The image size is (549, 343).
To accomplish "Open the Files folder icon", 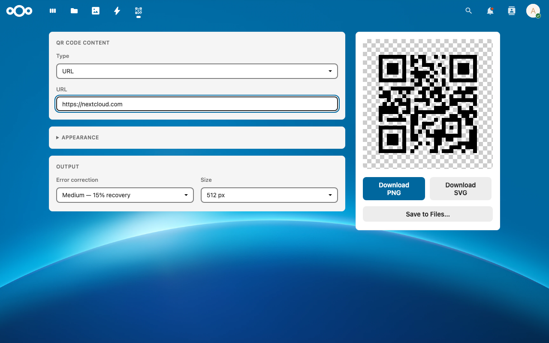I will [x=74, y=11].
